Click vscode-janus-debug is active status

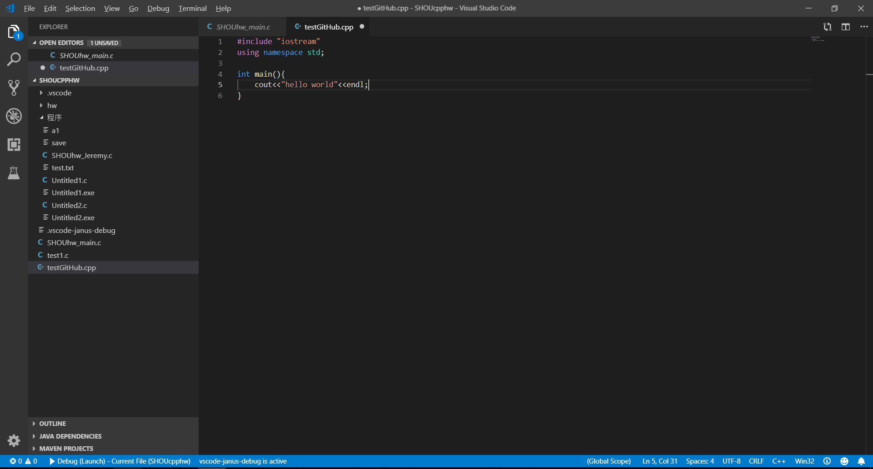click(x=243, y=461)
